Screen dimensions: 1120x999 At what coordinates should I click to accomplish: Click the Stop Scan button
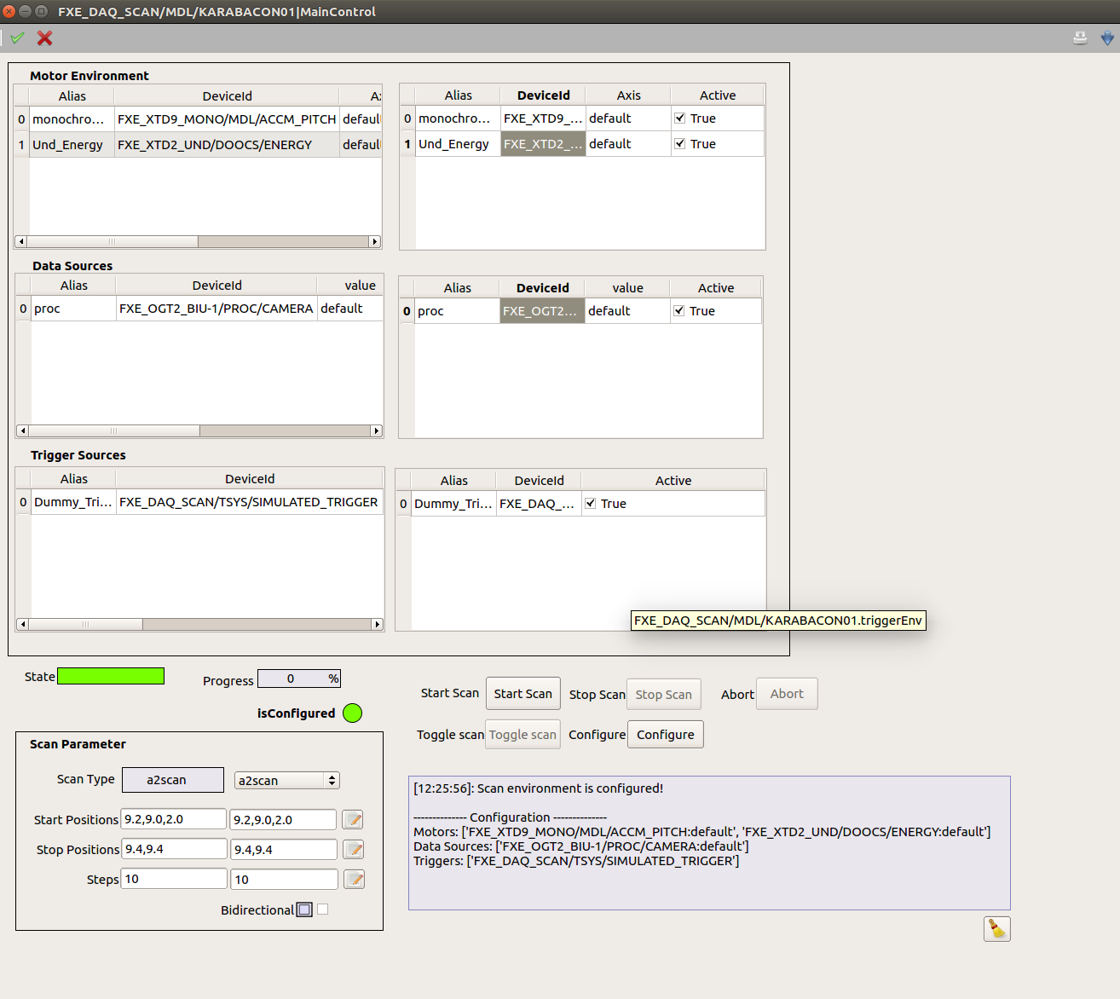point(664,695)
